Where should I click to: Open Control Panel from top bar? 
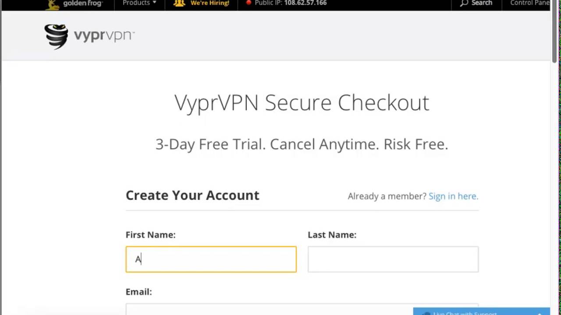coord(529,3)
